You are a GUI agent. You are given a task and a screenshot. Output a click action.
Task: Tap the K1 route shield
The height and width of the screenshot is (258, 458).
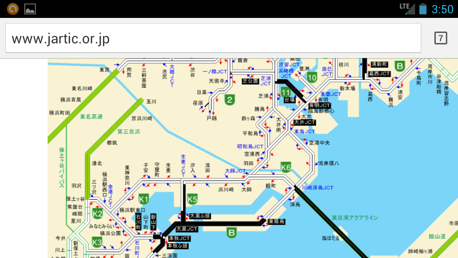[144, 199]
